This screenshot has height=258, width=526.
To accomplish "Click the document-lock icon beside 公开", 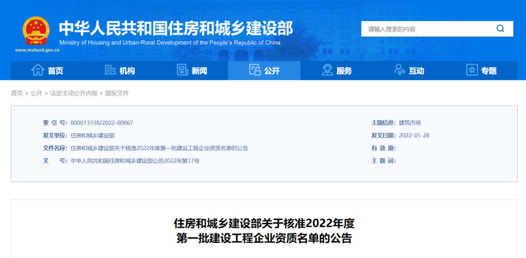I will pyautogui.click(x=255, y=70).
